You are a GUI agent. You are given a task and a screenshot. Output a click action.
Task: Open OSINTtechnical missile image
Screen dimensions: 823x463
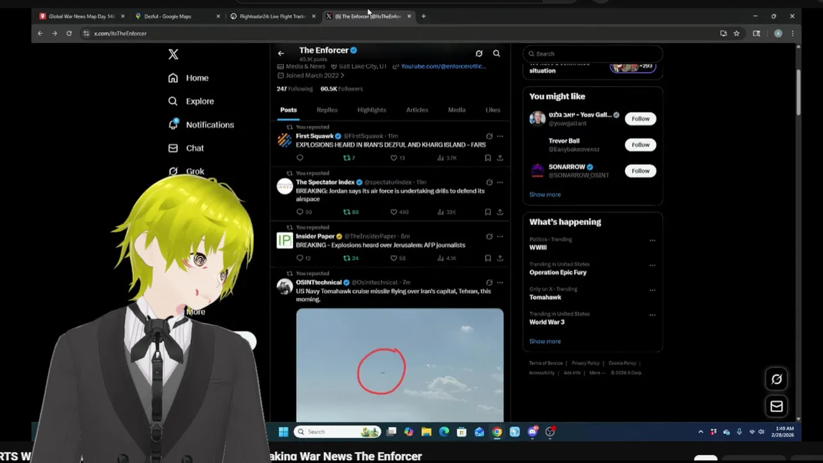tap(400, 365)
